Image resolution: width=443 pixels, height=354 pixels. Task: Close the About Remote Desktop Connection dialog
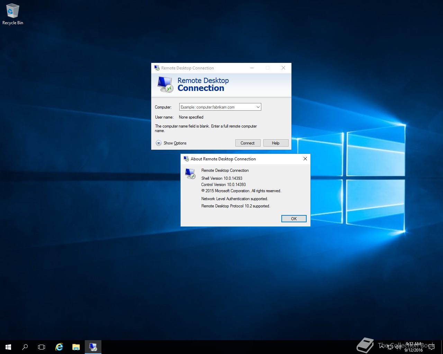[x=305, y=159]
